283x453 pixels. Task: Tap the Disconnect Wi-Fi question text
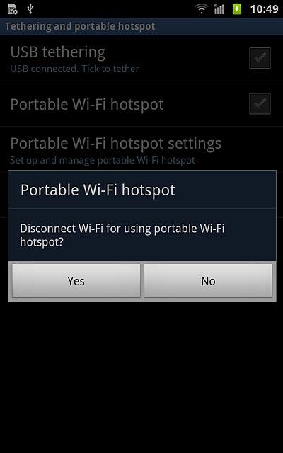pyautogui.click(x=122, y=235)
